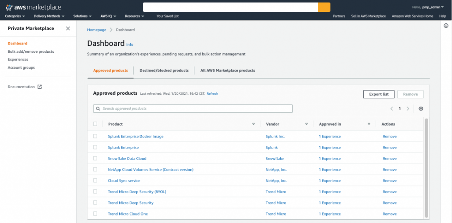Click the Info link beside Dashboard
The image size is (452, 223).
tap(130, 45)
